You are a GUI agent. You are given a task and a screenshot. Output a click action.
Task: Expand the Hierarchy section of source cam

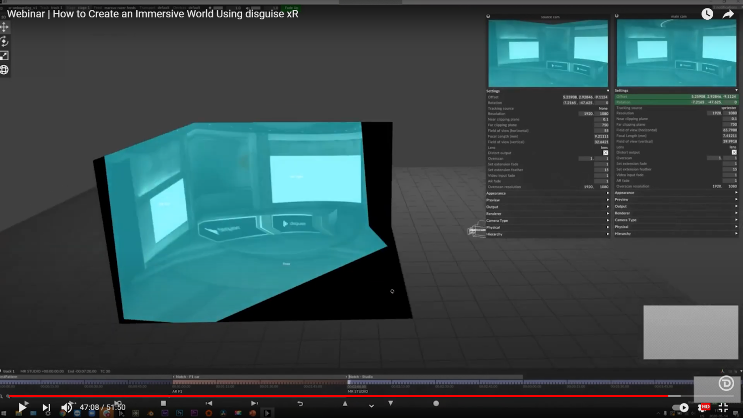[x=547, y=234]
